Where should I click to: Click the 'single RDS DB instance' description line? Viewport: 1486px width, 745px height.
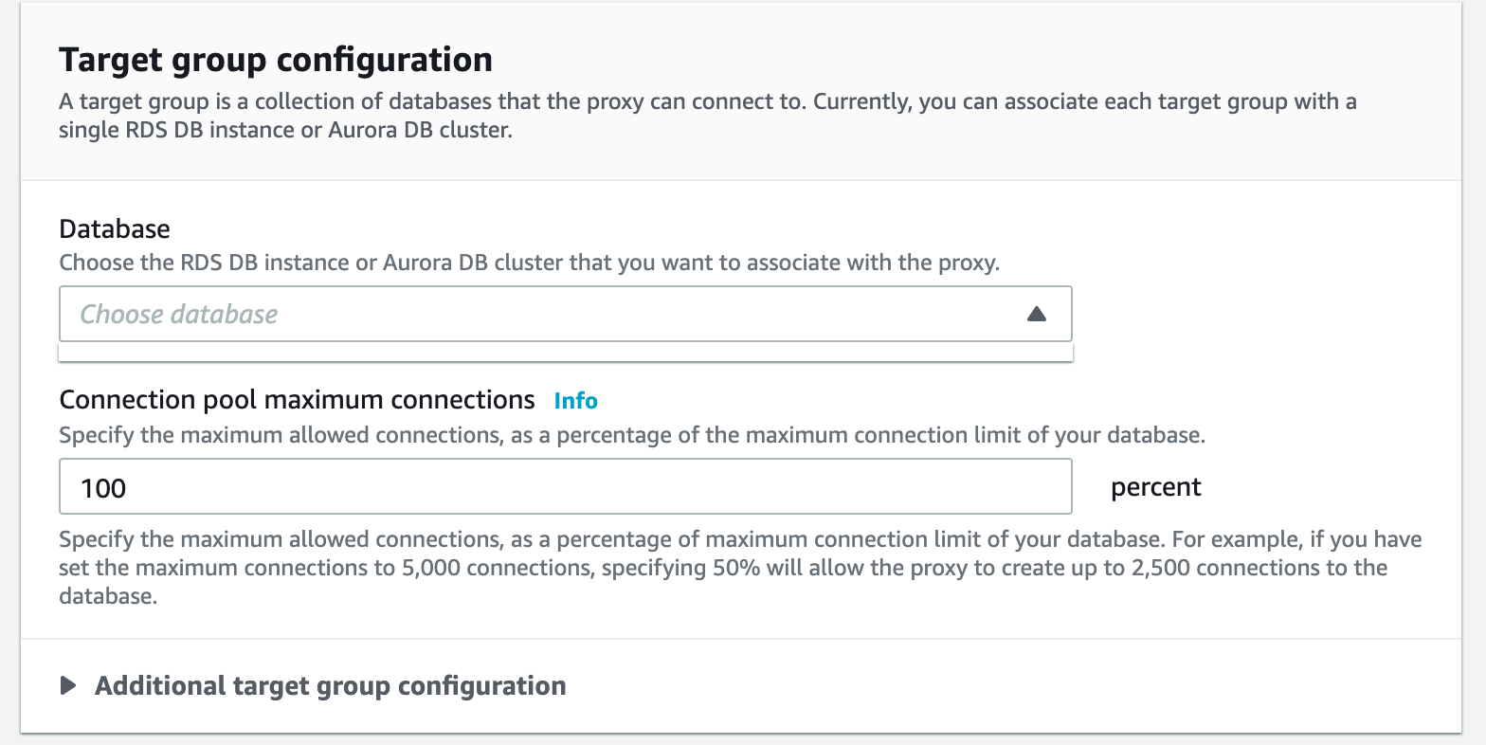click(x=284, y=130)
